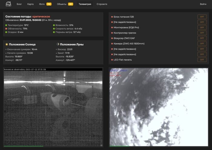Screen dimensions: 212x150
Task: Click green indicator next to Температура
Action: click(x=6, y=25)
